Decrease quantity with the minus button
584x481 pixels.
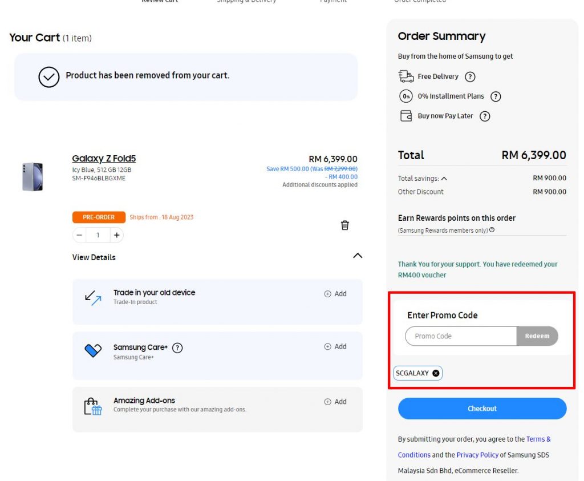(79, 235)
